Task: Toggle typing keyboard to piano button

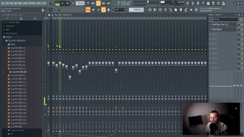Action: 88,10
